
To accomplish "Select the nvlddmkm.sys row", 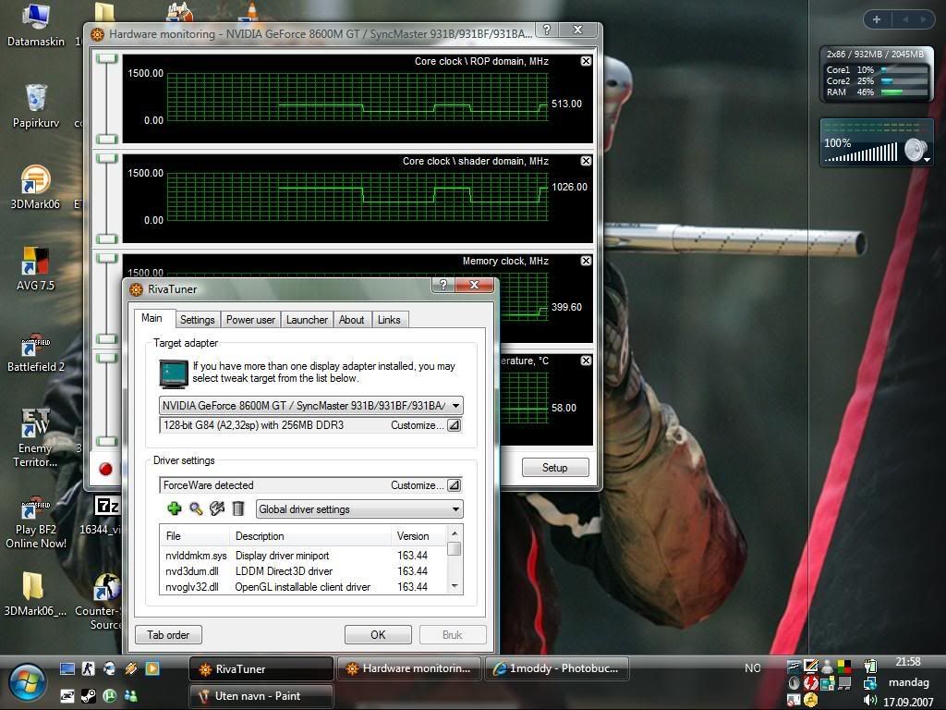I will 305,556.
